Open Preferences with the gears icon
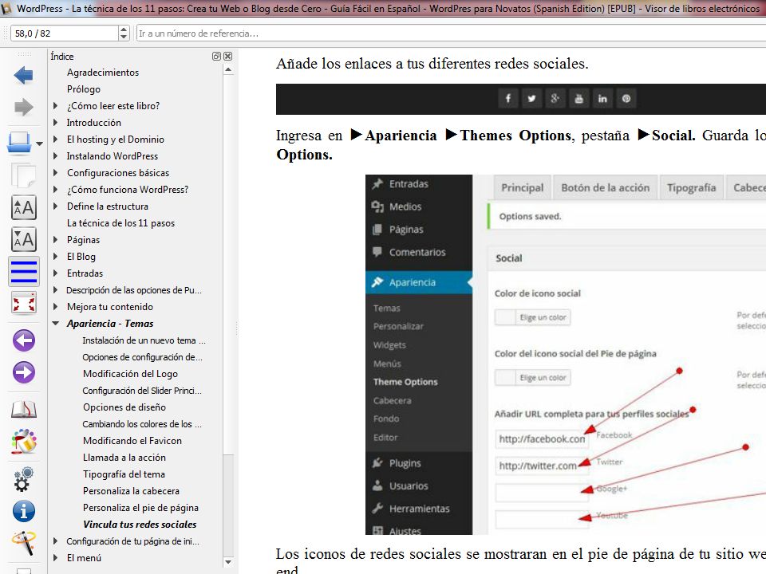 point(23,479)
